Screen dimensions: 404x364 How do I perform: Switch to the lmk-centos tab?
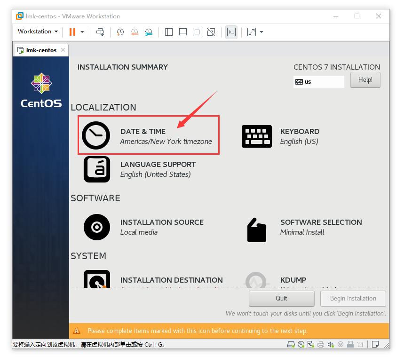click(x=41, y=50)
